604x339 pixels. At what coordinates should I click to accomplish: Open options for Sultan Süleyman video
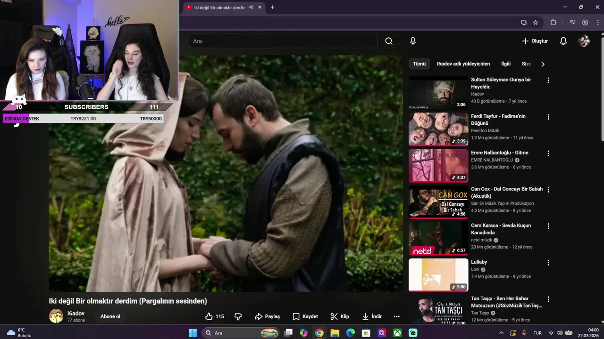(x=548, y=81)
